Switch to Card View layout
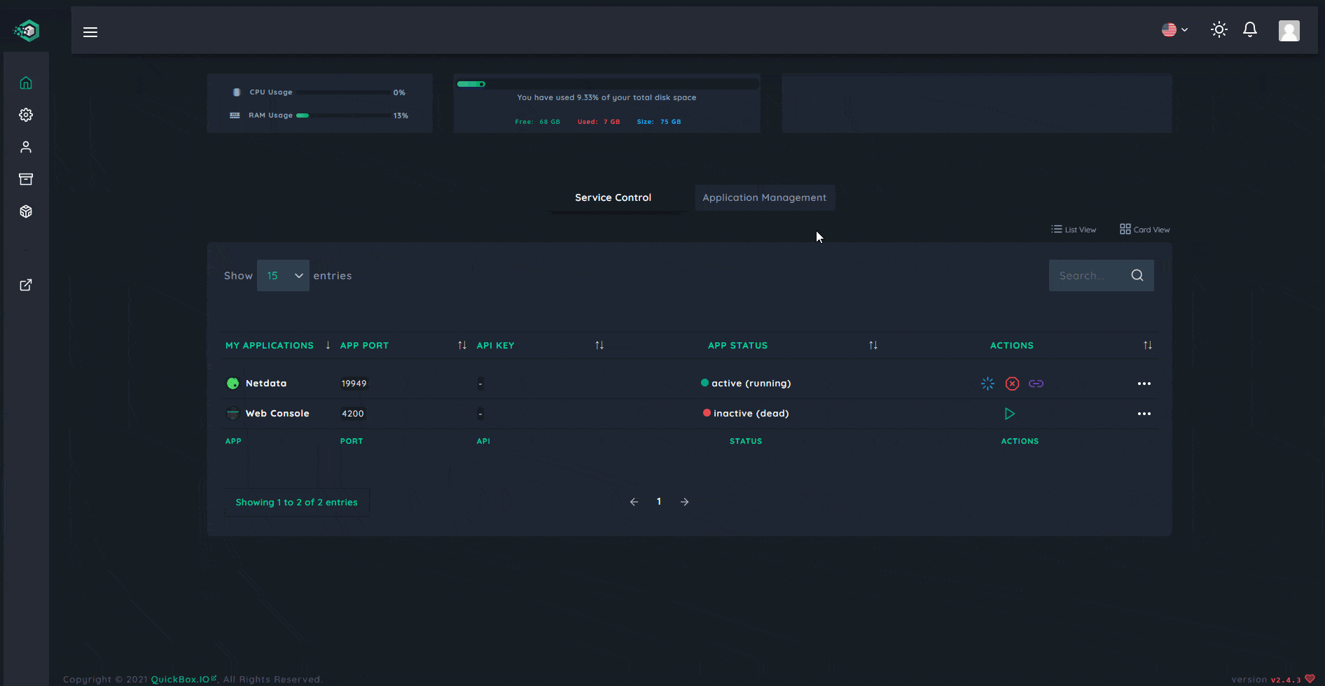The width and height of the screenshot is (1325, 686). 1144,229
